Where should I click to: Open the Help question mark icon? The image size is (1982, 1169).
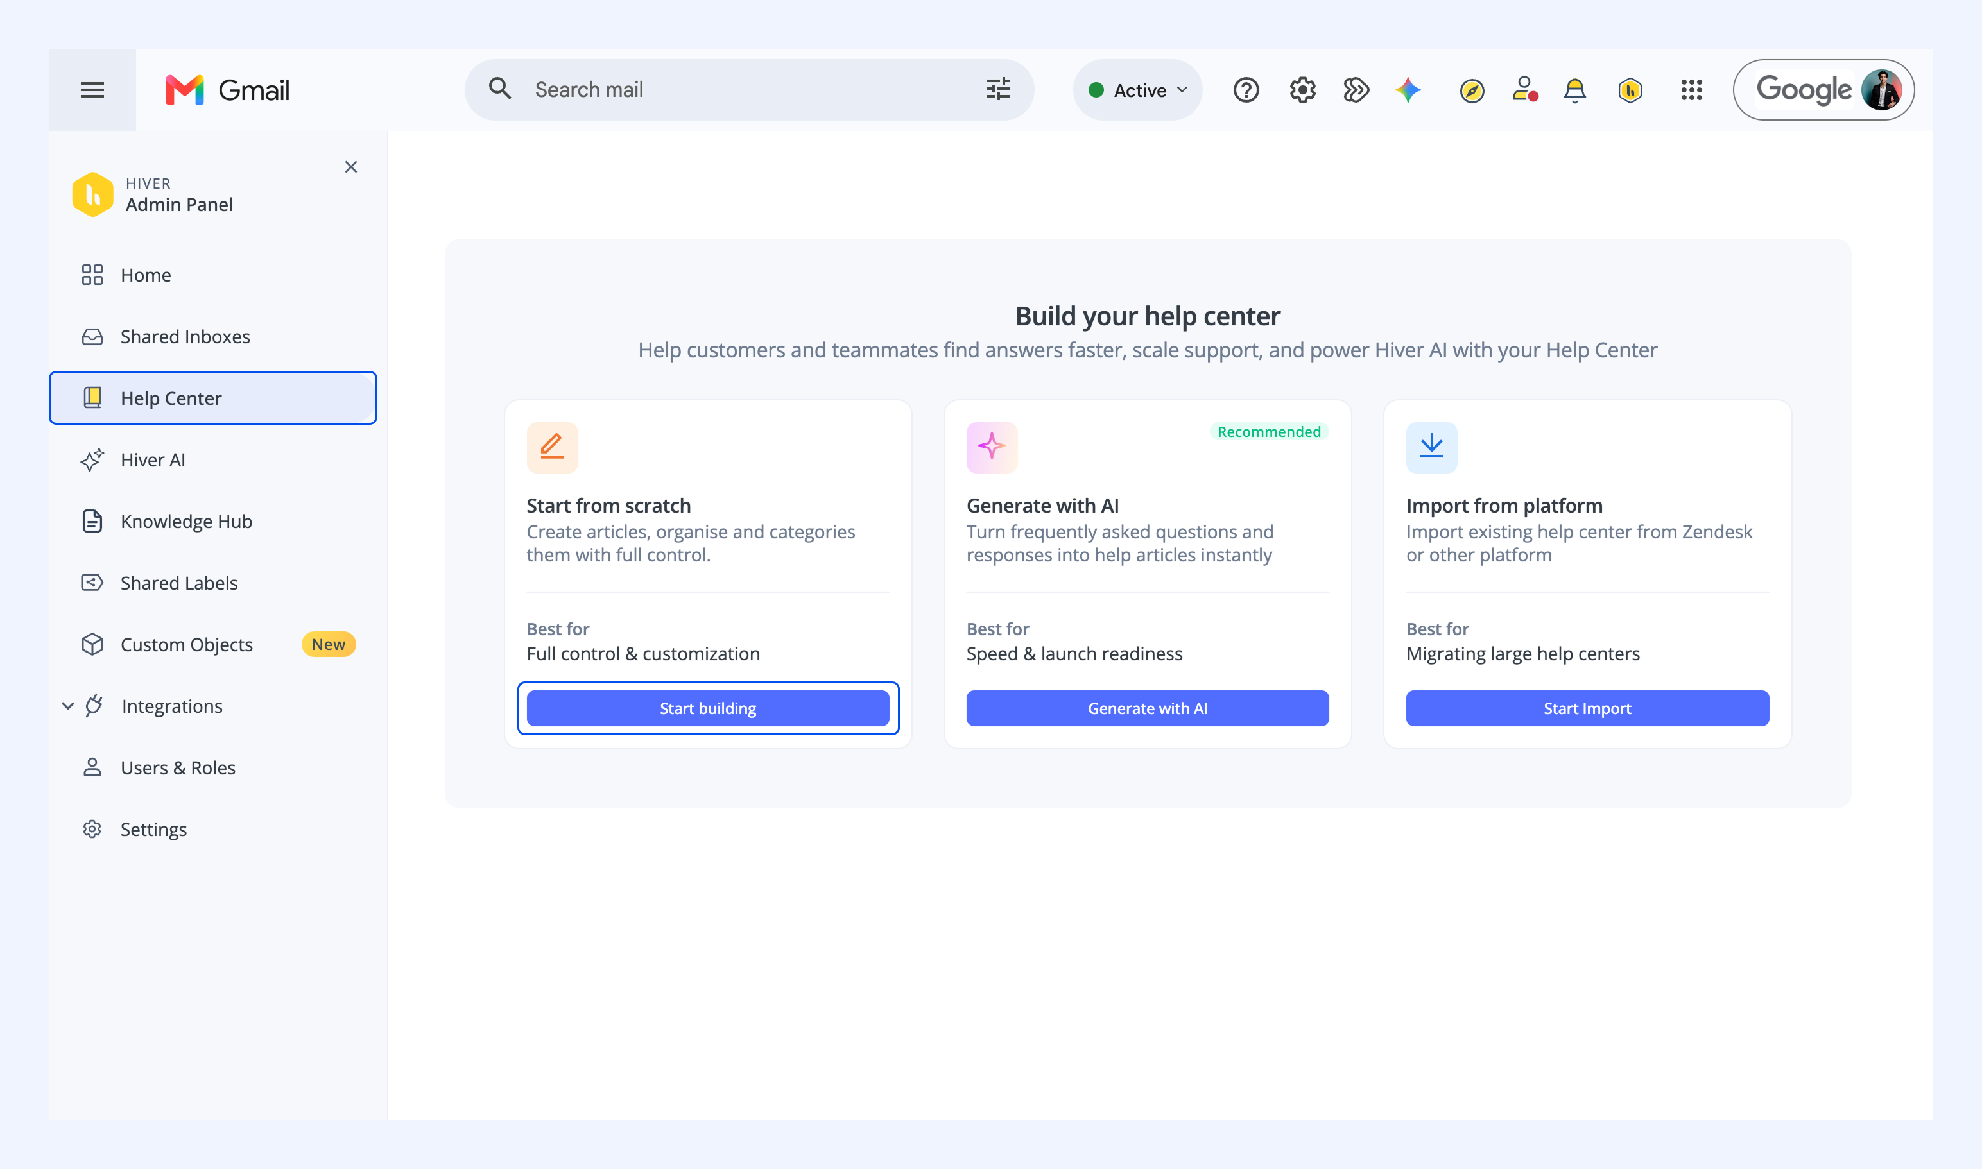click(x=1246, y=90)
